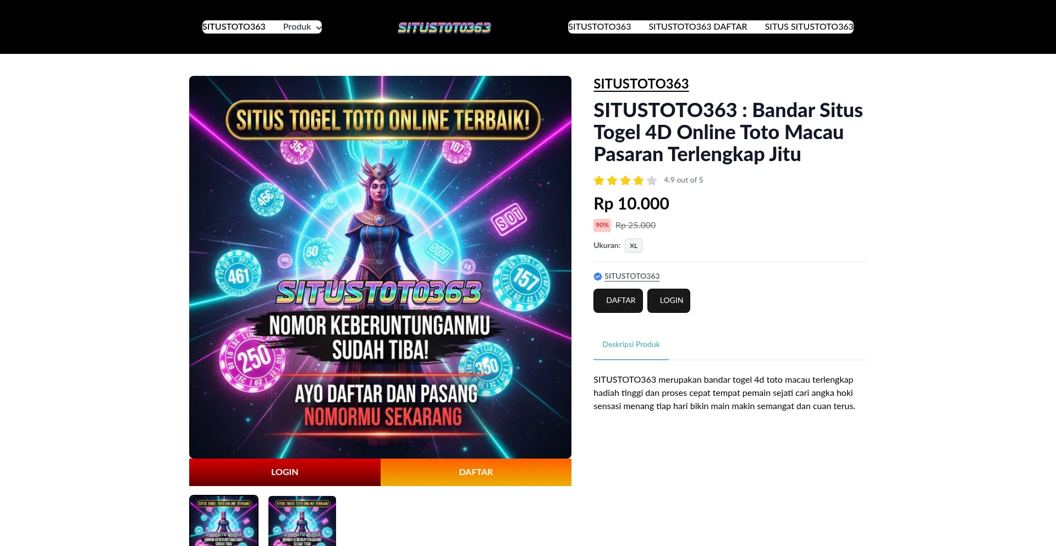Image resolution: width=1056 pixels, height=546 pixels.
Task: Click the third gold rating star
Action: [625, 180]
